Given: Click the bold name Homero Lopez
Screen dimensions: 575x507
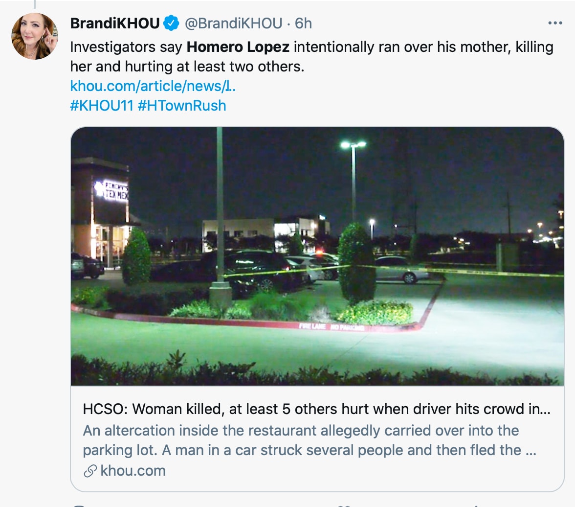Looking at the screenshot, I should [x=238, y=47].
